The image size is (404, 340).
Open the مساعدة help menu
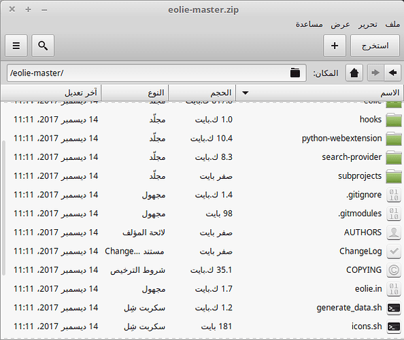[309, 24]
